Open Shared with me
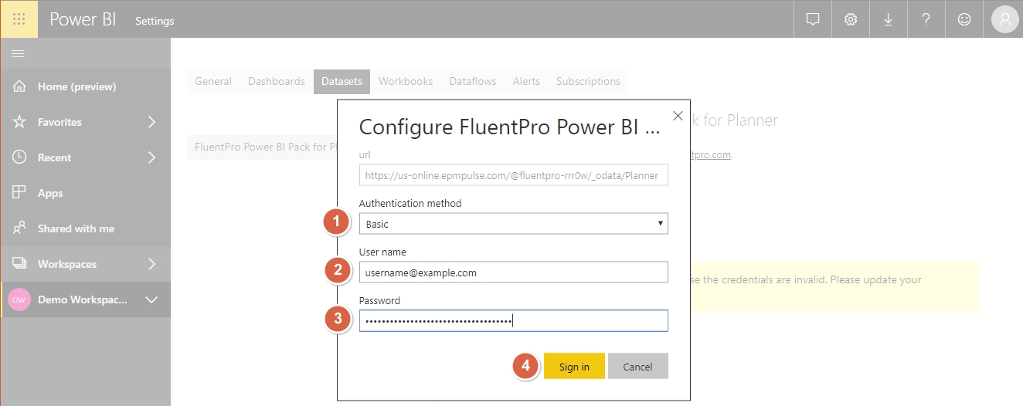 [x=85, y=228]
